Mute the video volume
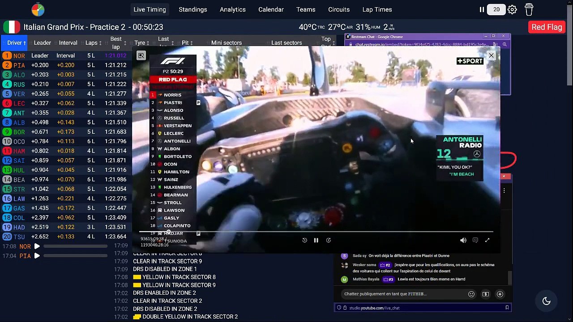Screen dimensions: 573x322 pos(463,240)
